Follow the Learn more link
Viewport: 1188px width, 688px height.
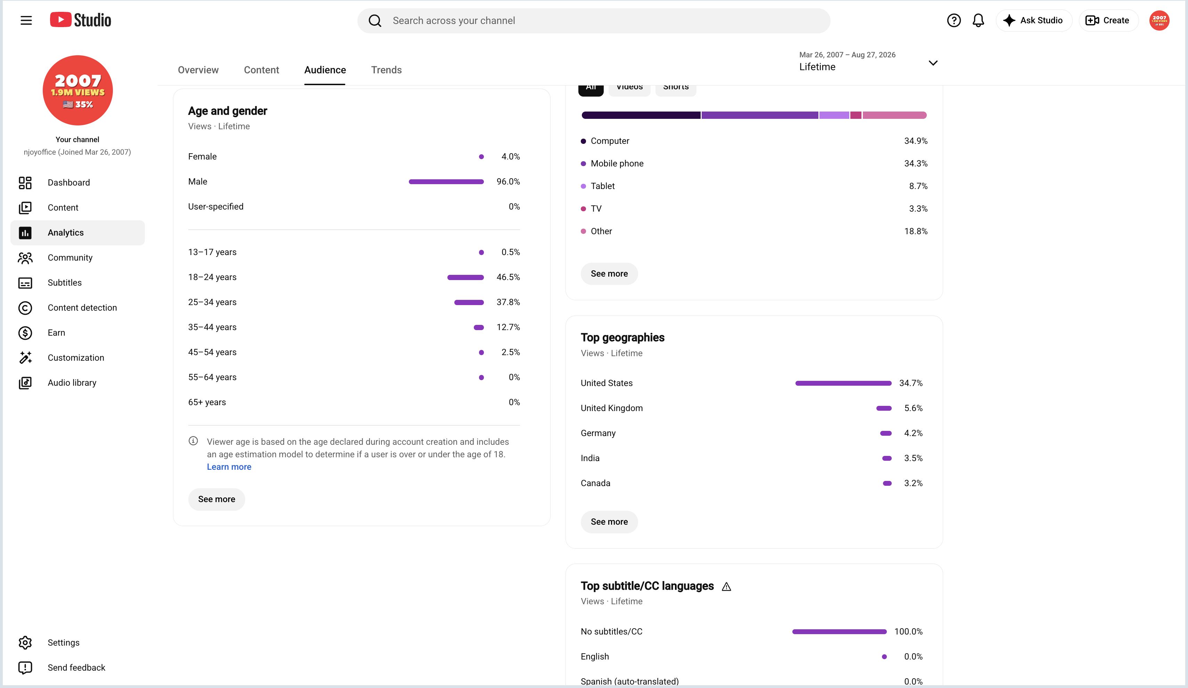pos(229,467)
